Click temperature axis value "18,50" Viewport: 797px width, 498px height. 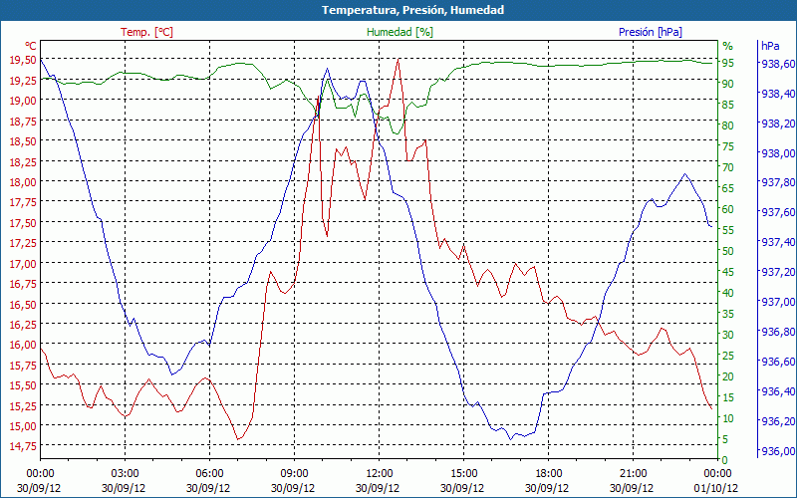(x=23, y=141)
